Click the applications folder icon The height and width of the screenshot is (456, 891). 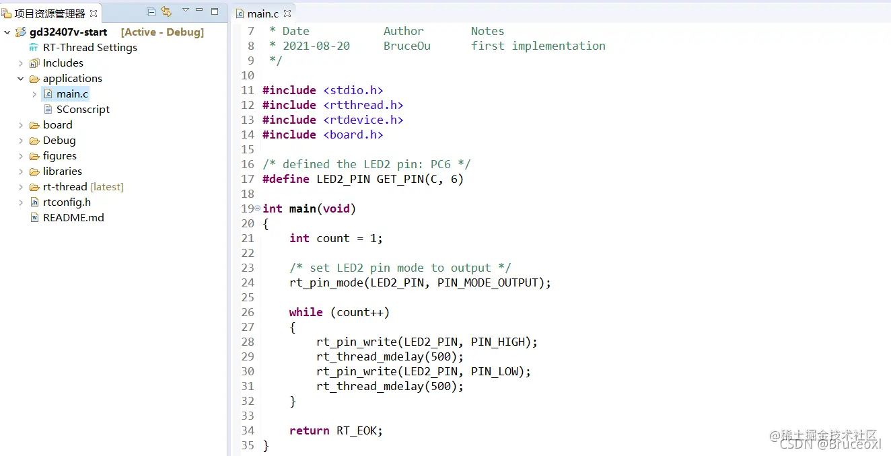34,79
